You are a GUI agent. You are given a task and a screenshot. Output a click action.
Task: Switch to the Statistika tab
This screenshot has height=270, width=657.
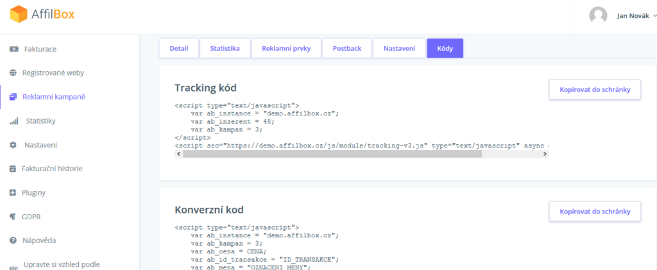click(x=225, y=49)
